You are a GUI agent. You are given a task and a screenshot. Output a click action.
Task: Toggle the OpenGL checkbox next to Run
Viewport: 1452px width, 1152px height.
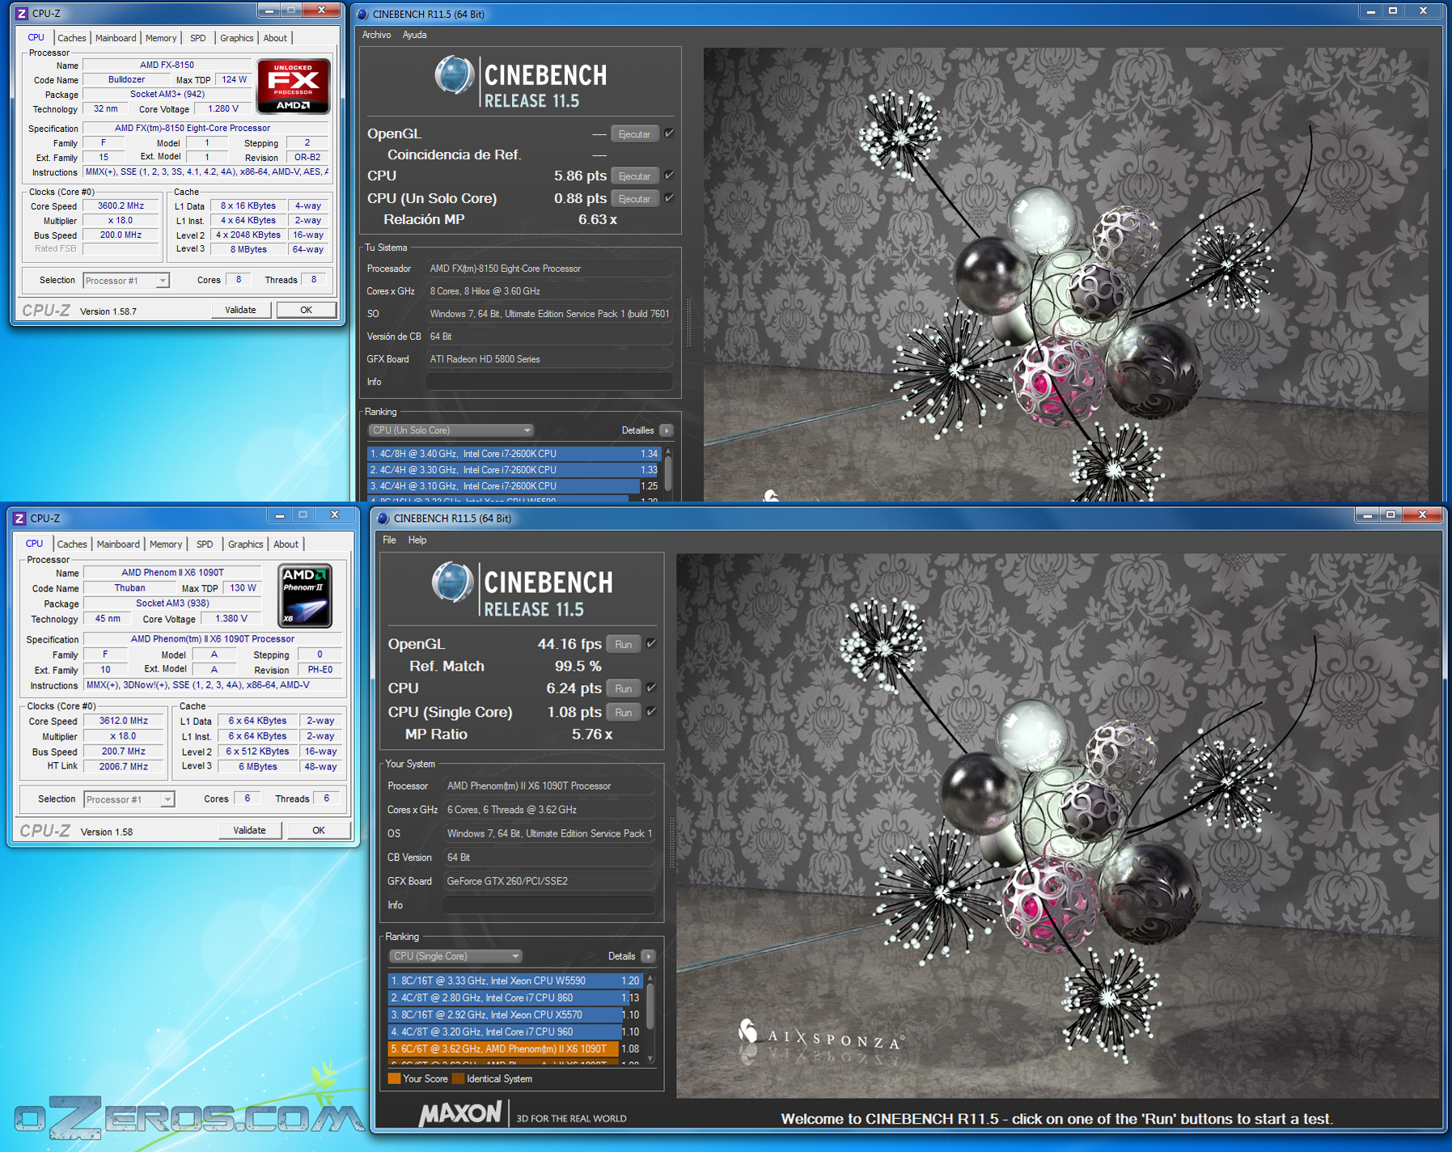[x=651, y=644]
